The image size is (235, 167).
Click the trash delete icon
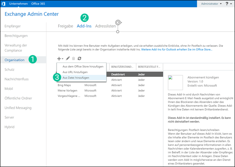[x=73, y=58]
